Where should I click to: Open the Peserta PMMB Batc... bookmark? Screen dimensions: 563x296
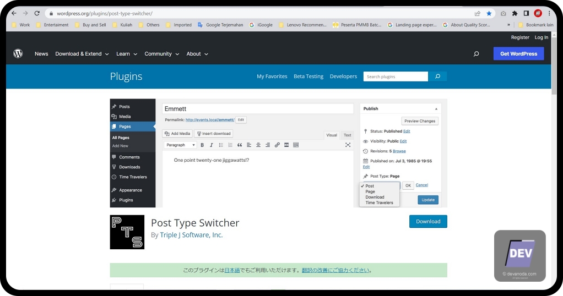[x=357, y=25]
